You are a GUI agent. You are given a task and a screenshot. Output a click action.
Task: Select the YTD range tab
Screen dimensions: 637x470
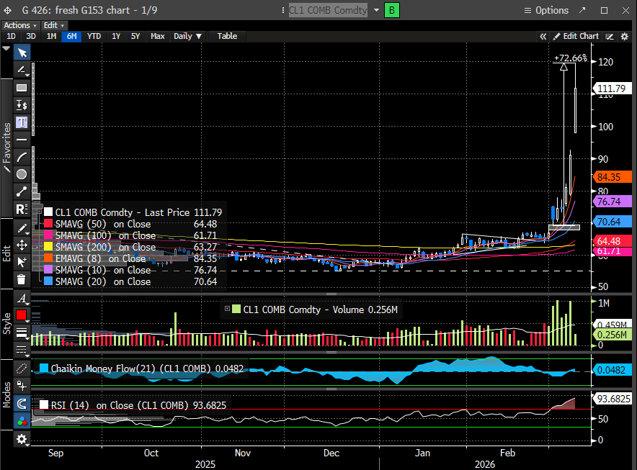[94, 36]
